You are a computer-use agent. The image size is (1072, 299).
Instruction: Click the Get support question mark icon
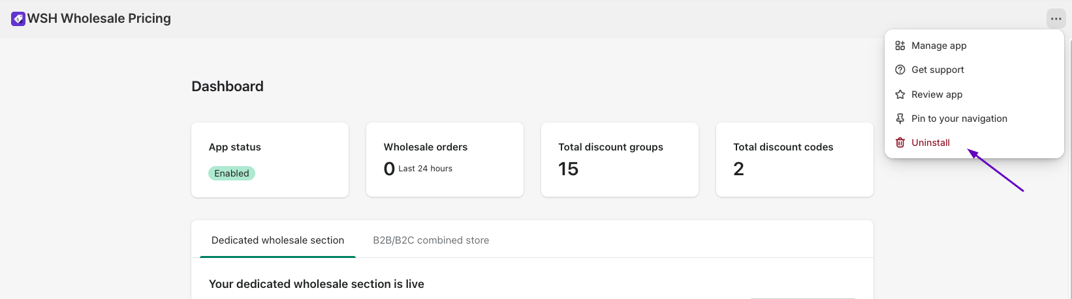[900, 70]
